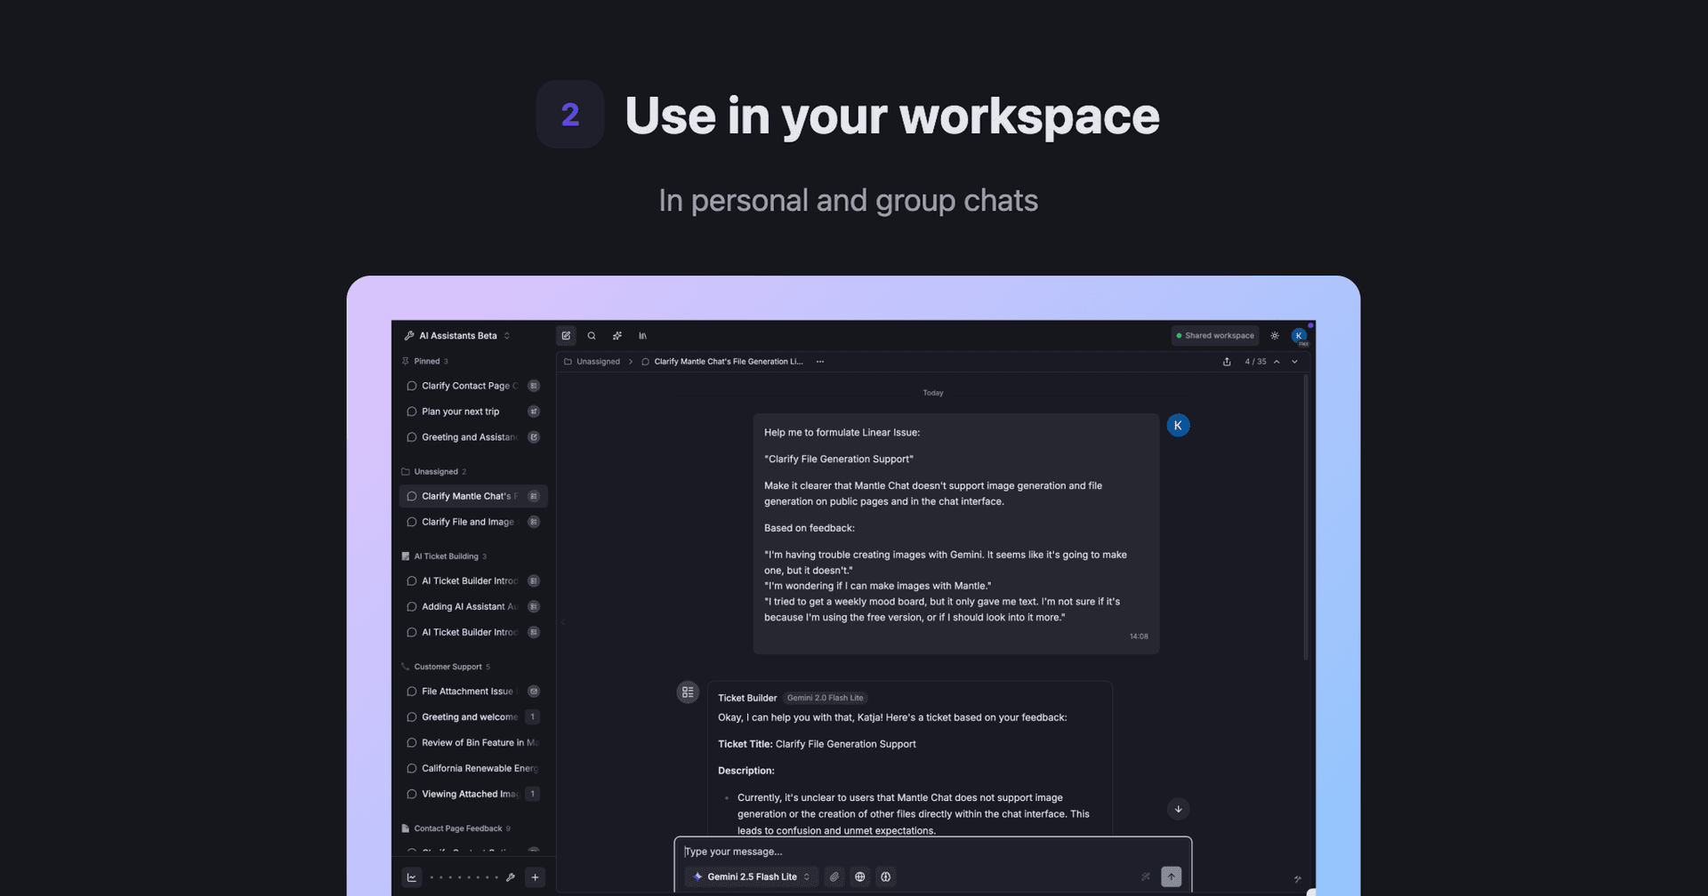Open California Renewable Energy chat
The image size is (1708, 896).
(473, 769)
